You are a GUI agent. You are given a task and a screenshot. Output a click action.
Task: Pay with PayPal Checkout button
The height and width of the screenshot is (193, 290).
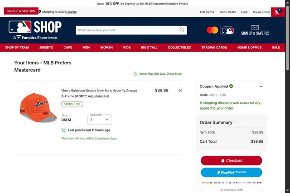click(232, 172)
